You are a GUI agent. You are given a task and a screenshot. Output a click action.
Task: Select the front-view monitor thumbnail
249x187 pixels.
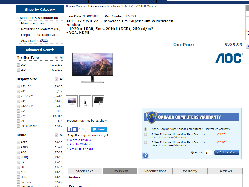72,101
